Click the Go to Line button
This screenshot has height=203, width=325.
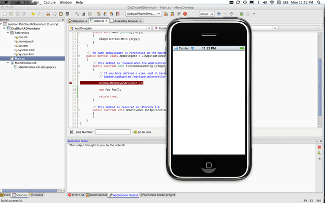click(142, 132)
